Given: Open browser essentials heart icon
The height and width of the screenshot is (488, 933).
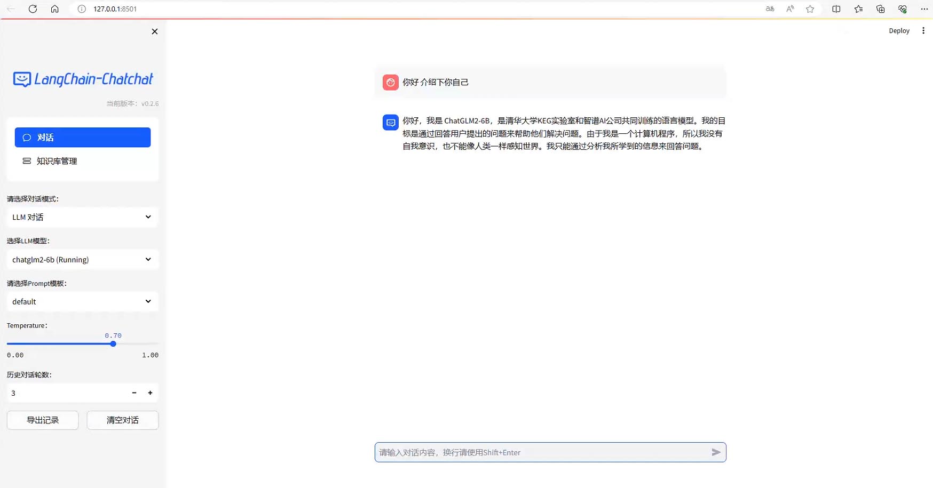Looking at the screenshot, I should pyautogui.click(x=903, y=9).
